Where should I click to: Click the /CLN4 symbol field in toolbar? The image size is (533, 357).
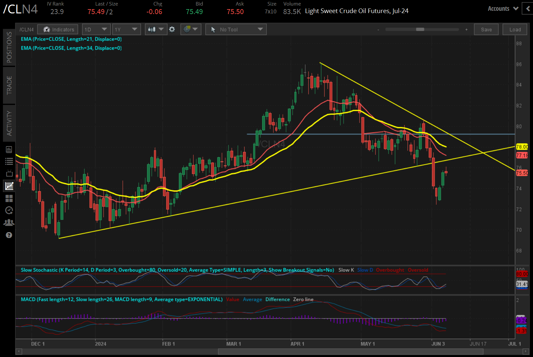(26, 29)
